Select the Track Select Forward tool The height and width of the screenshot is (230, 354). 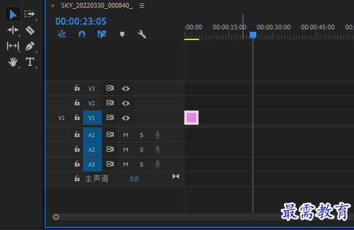[30, 14]
